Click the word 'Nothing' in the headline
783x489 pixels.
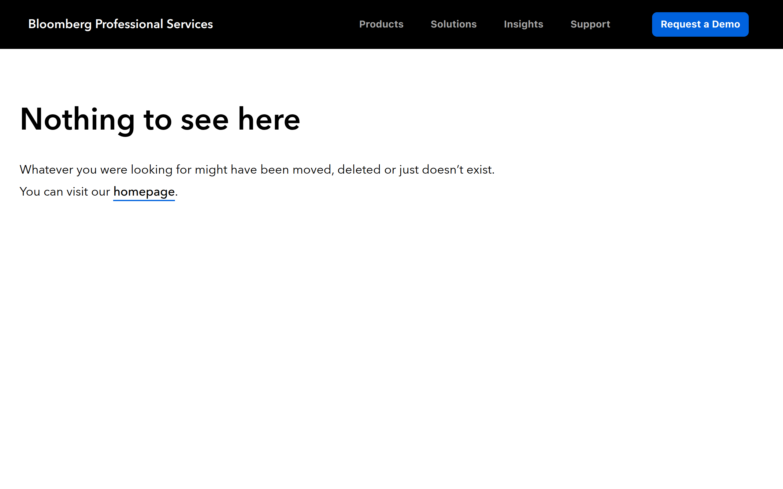tap(77, 119)
